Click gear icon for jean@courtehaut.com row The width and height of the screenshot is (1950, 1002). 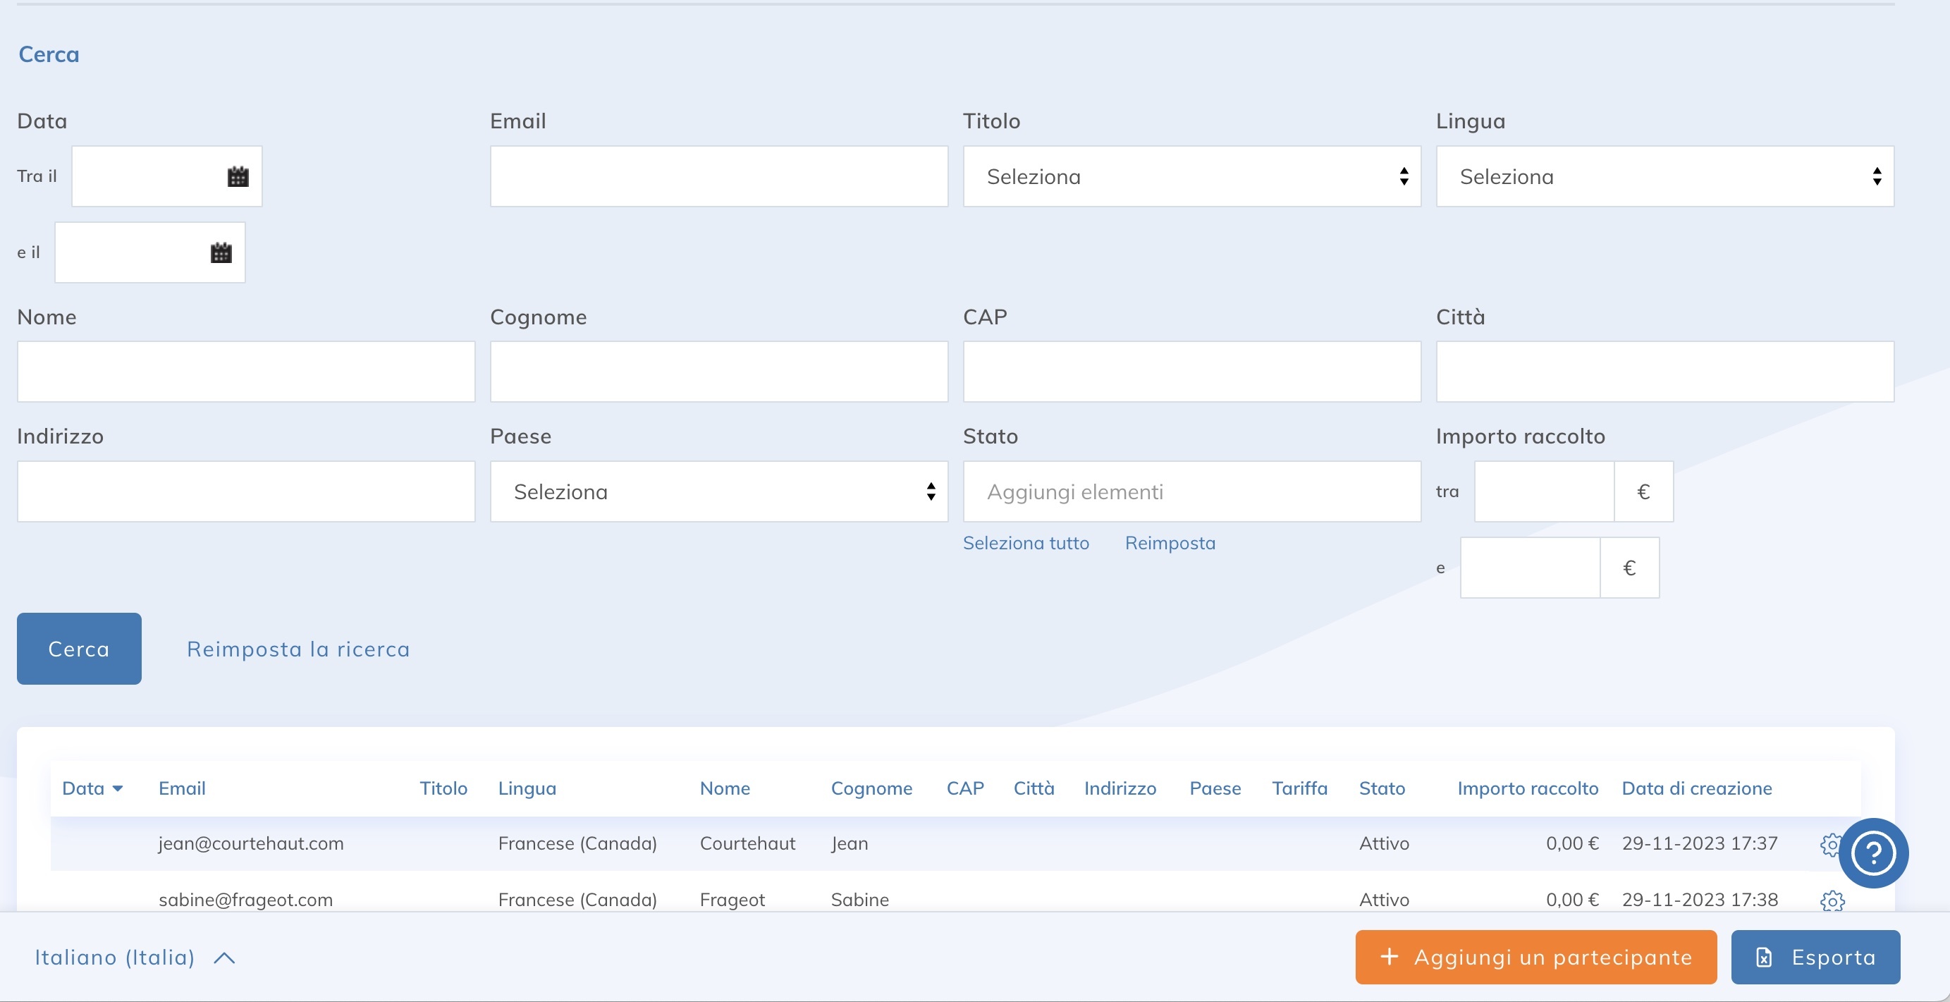point(1829,845)
